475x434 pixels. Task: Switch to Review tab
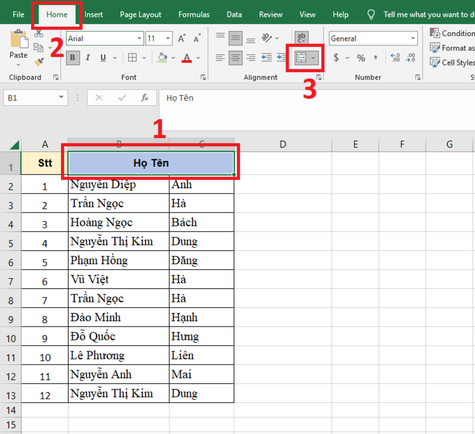tap(271, 15)
